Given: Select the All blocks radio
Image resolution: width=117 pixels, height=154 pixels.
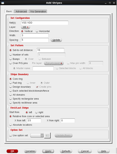Looking at the screenshot, I should click(x=80, y=68).
